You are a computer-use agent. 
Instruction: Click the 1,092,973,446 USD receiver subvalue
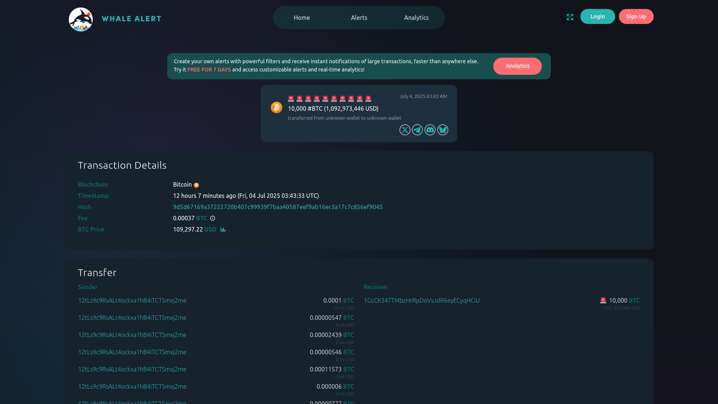tap(621, 308)
